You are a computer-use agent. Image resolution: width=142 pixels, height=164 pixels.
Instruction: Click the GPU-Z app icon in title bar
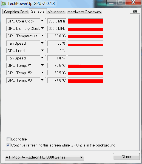pyautogui.click(x=4, y=4)
